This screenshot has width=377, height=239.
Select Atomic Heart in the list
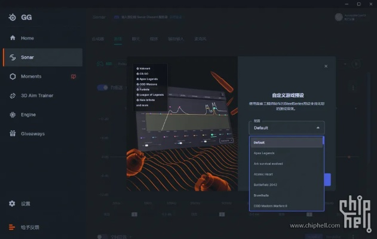click(263, 174)
